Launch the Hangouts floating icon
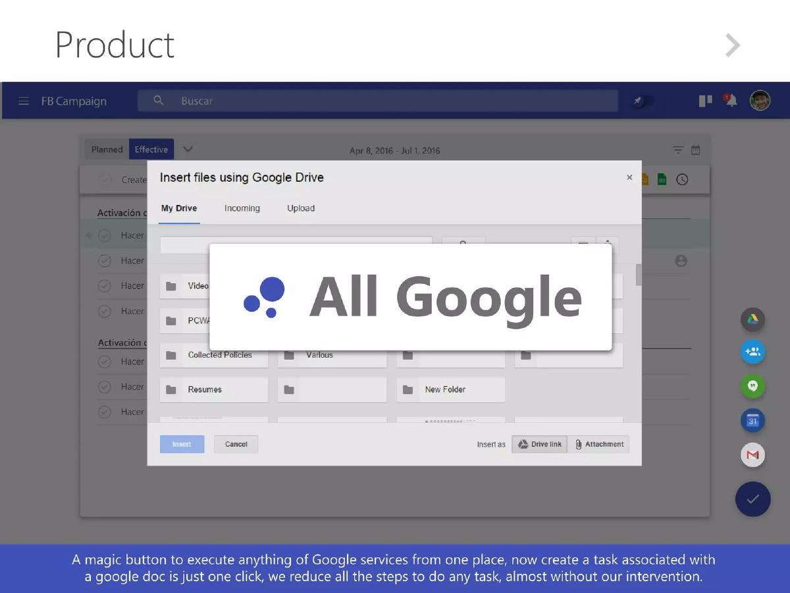This screenshot has height=593, width=790. click(x=752, y=386)
